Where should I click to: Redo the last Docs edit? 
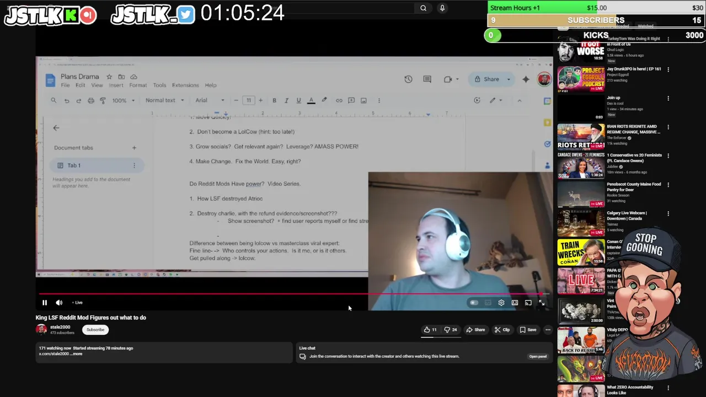[x=78, y=100]
